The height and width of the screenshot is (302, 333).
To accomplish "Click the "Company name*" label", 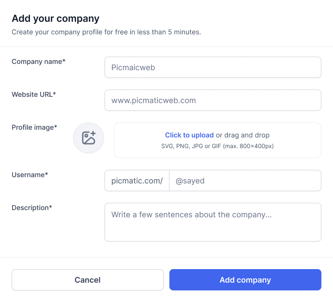I will pos(38,61).
